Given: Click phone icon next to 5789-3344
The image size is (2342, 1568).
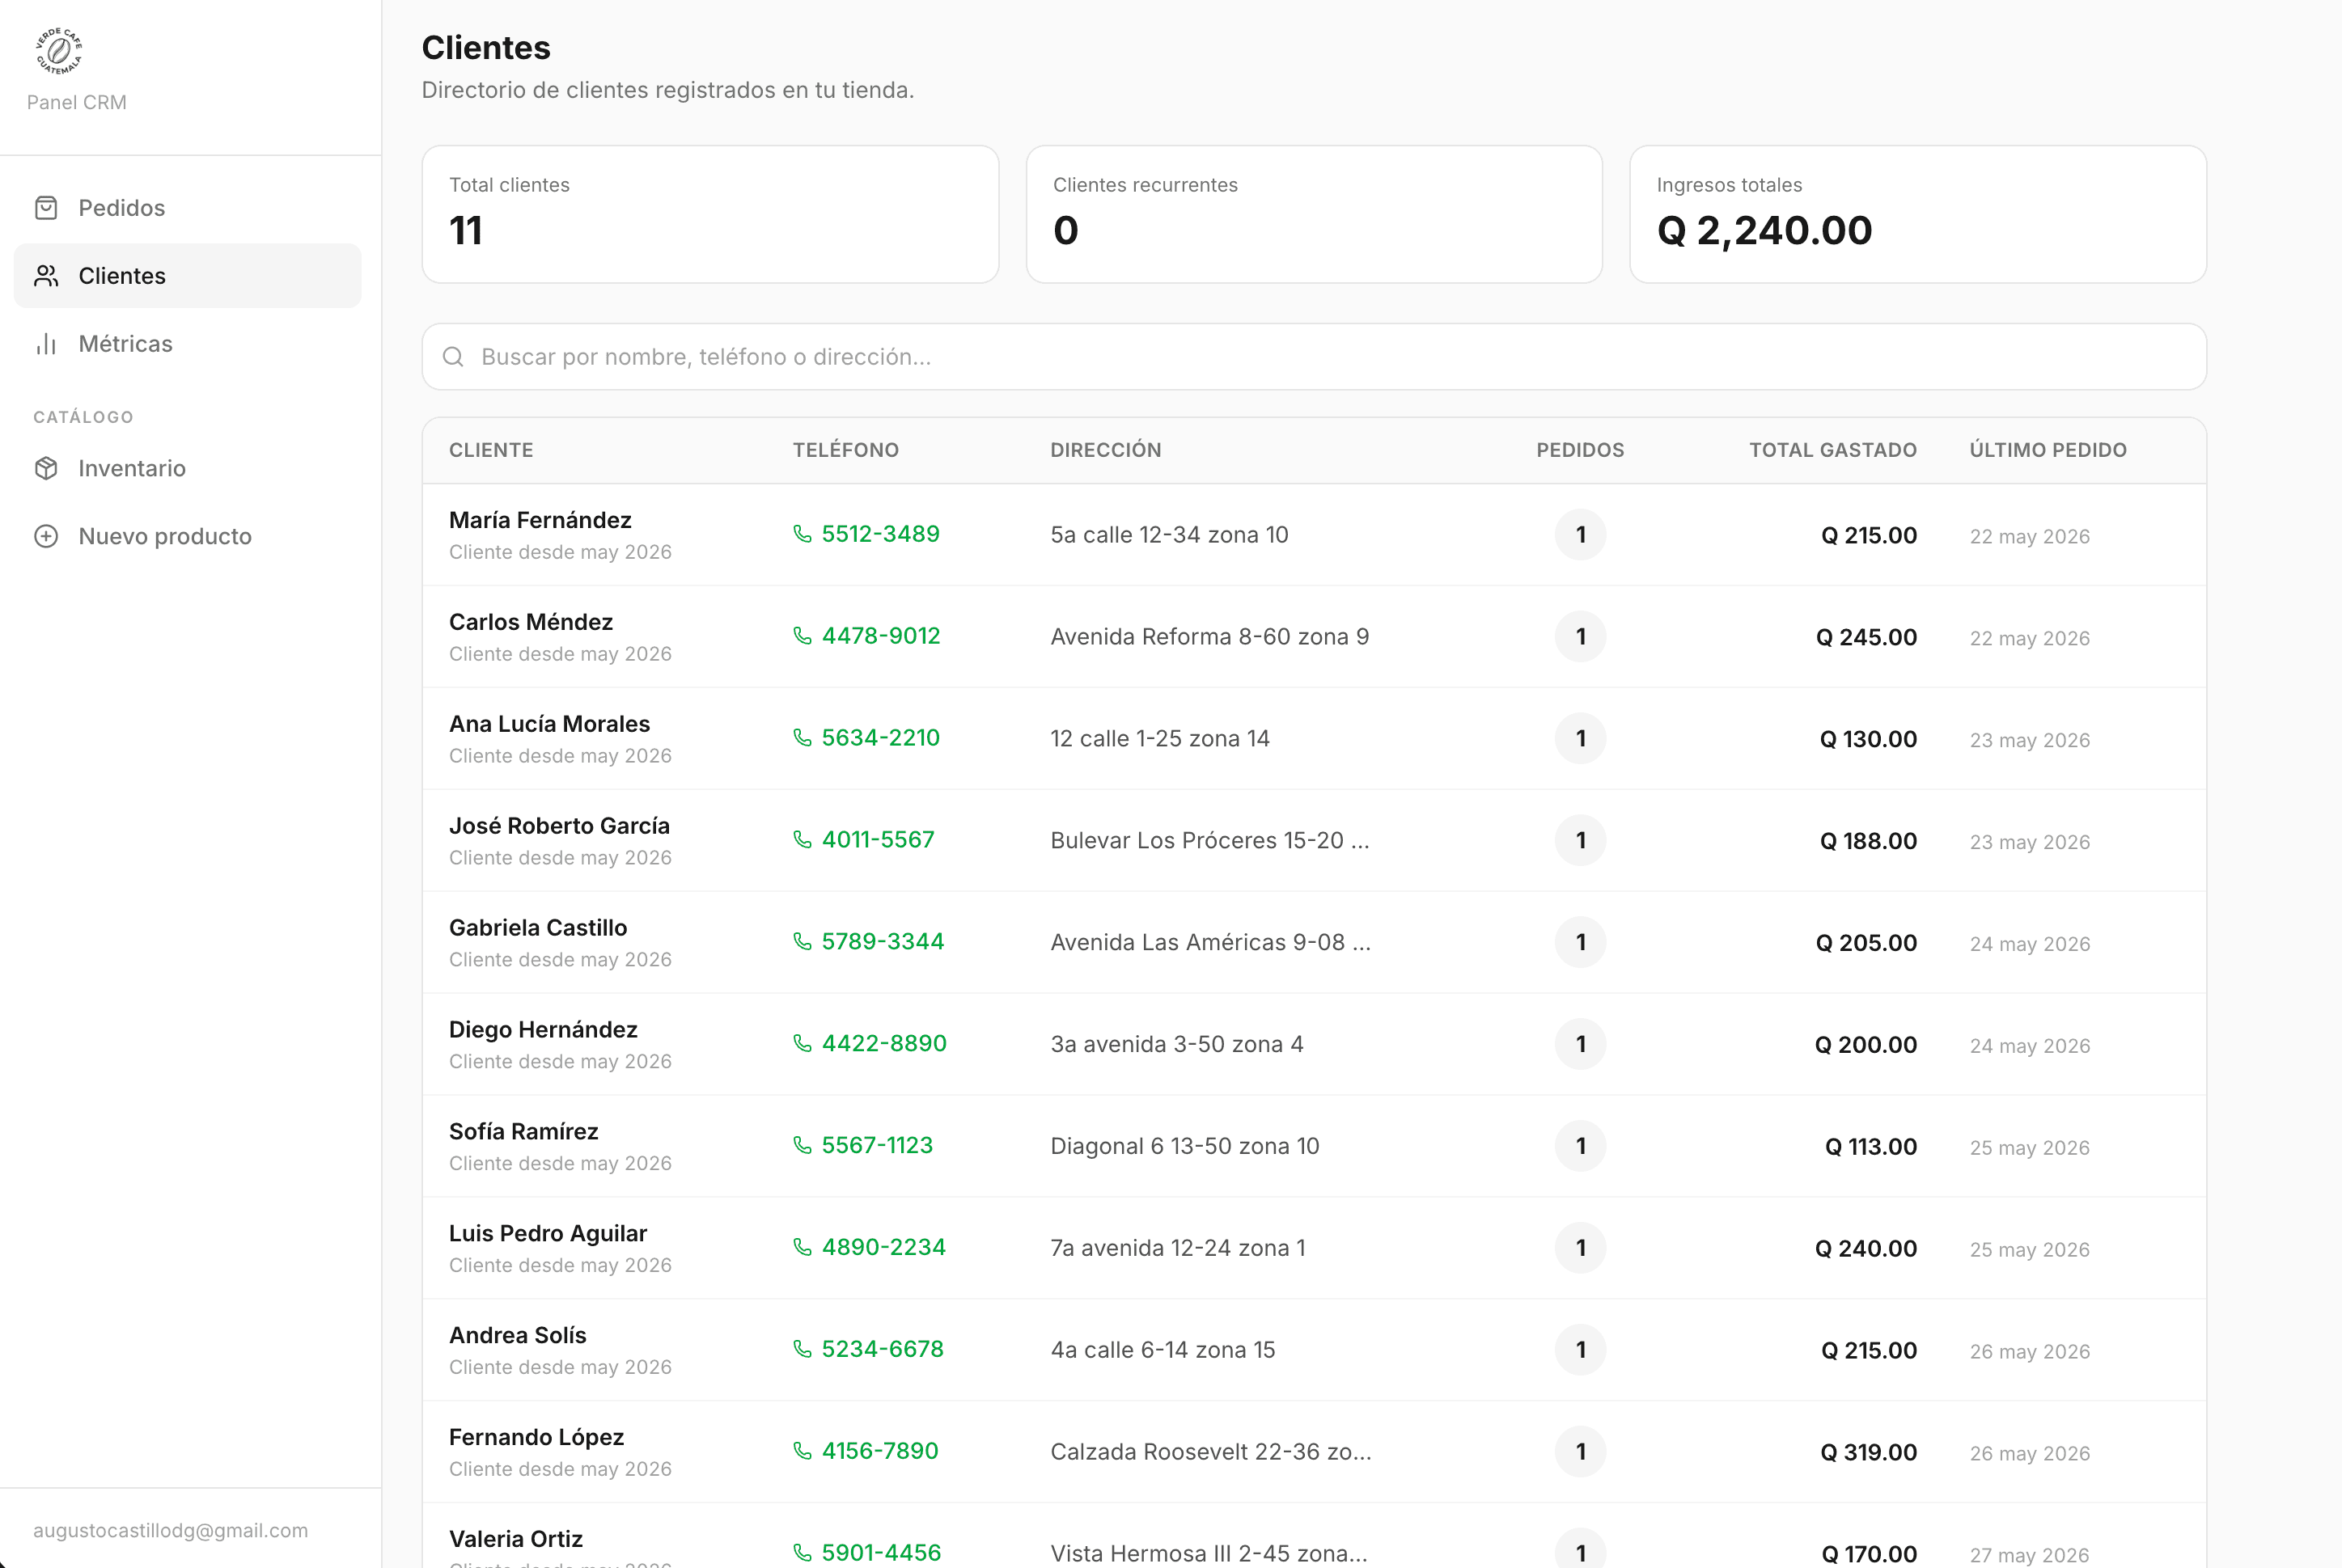Looking at the screenshot, I should pos(803,942).
